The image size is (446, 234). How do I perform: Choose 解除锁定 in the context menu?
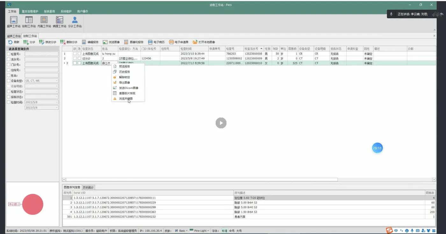tap(128, 77)
